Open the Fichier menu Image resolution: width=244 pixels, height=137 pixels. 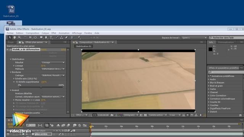click(10, 33)
